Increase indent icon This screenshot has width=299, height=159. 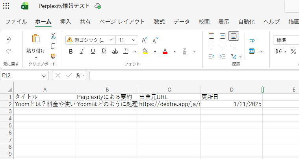[x=223, y=56]
